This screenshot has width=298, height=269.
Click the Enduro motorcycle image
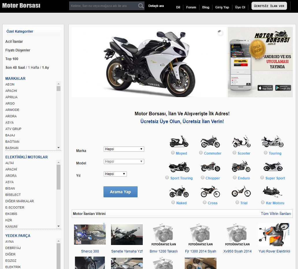coord(241,166)
